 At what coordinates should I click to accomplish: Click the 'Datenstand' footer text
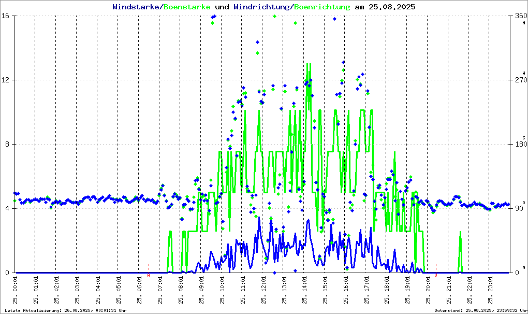[480, 310]
